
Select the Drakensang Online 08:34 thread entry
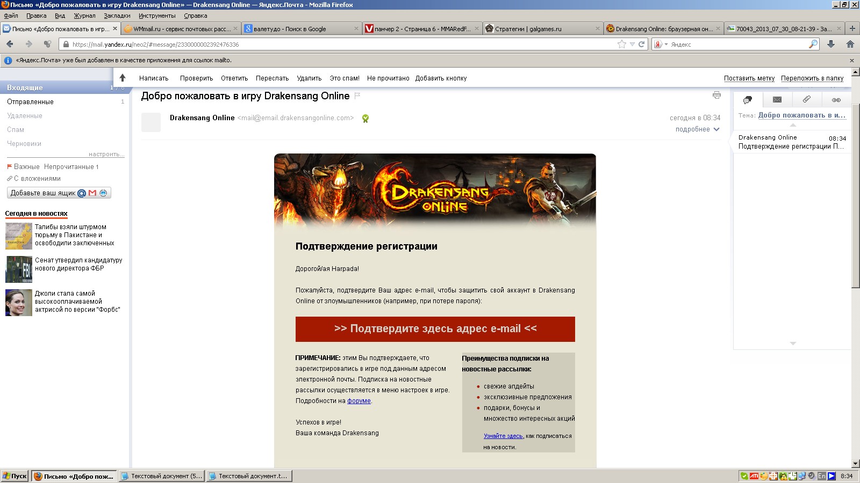point(792,142)
